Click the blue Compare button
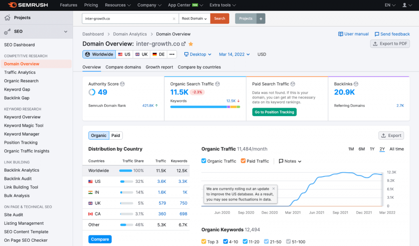Image resolution: width=419 pixels, height=246 pixels. [x=100, y=240]
